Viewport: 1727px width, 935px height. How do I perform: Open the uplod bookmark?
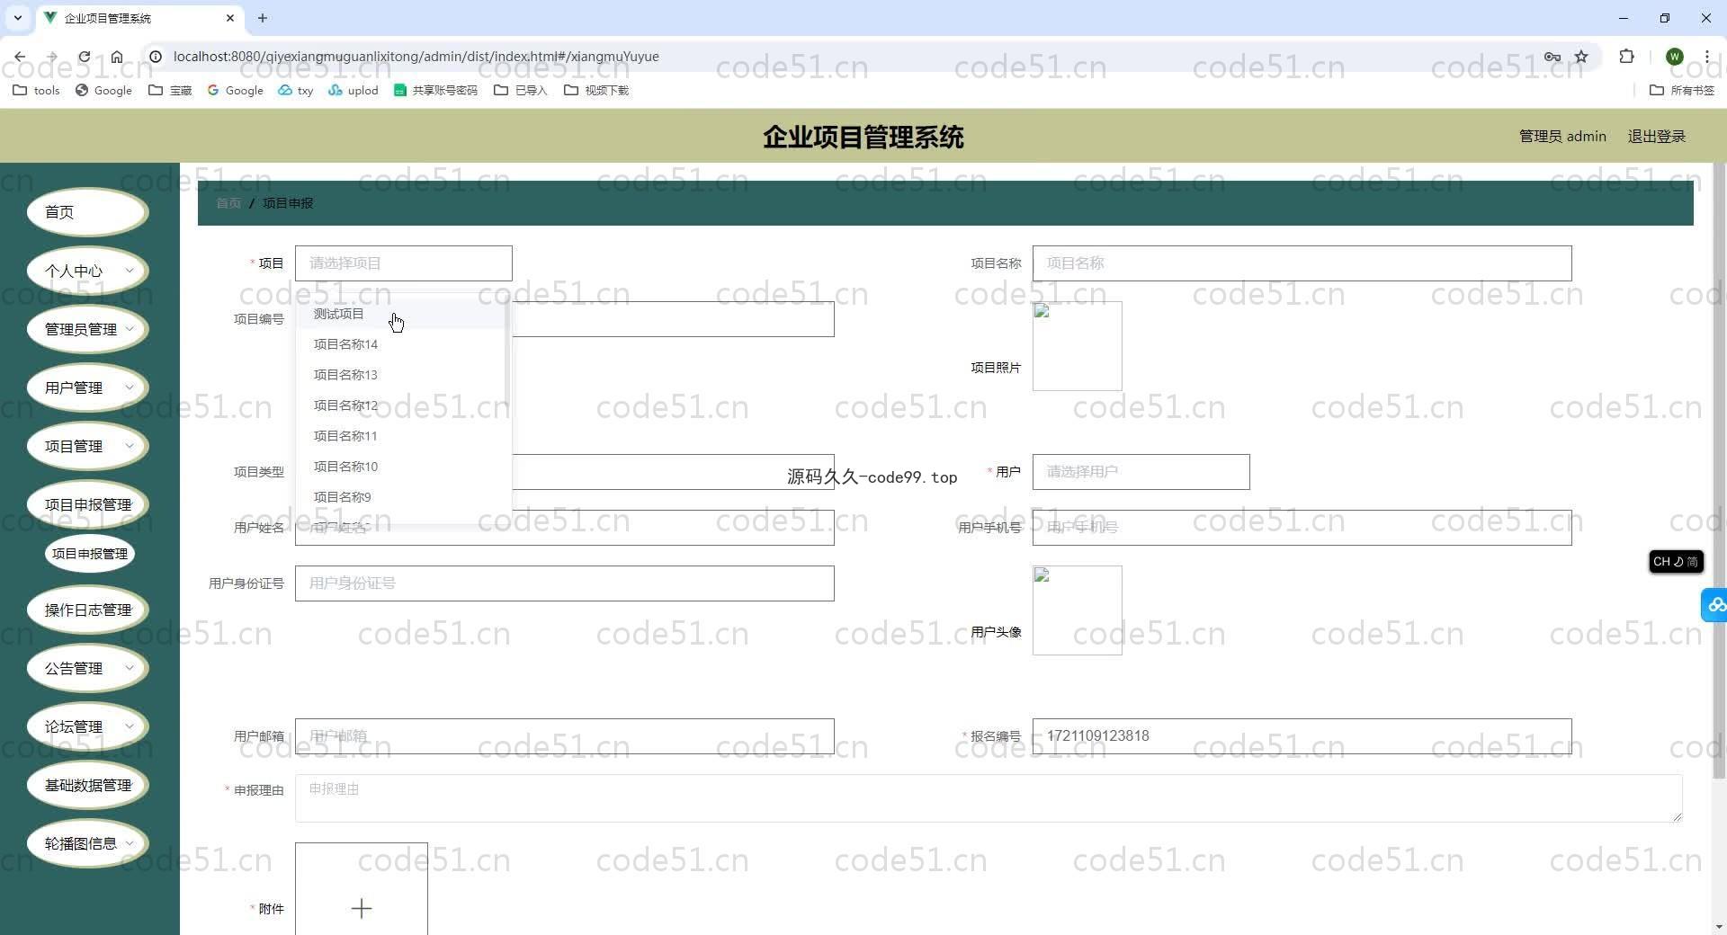353,90
